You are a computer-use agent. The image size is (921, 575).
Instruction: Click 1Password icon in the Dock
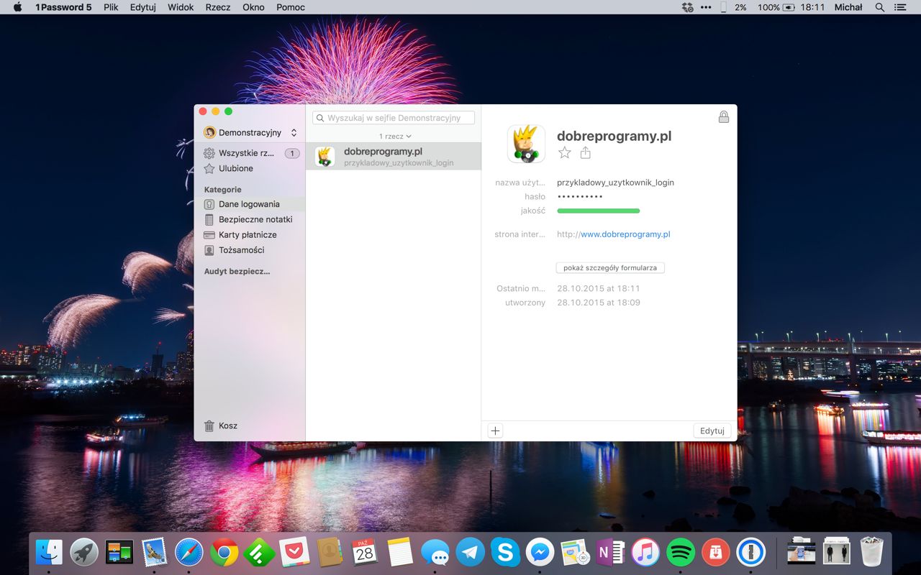tap(751, 552)
